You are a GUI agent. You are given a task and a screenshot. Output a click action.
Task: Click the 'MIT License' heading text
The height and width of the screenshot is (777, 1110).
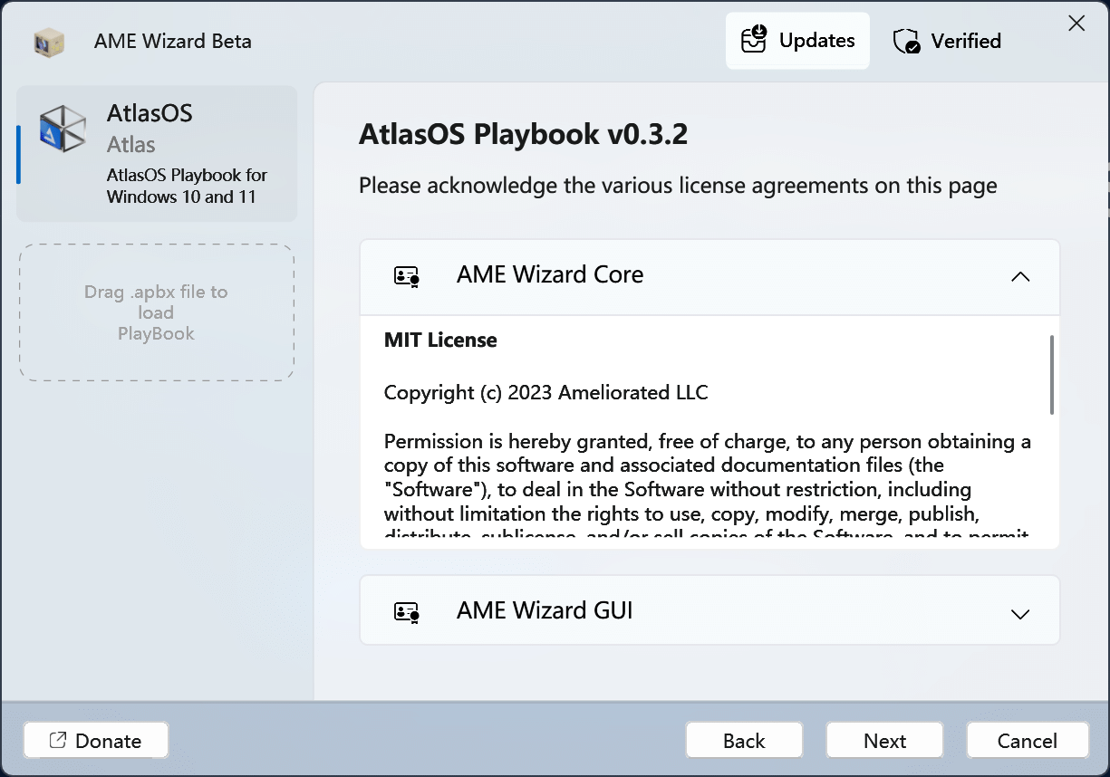pos(440,341)
